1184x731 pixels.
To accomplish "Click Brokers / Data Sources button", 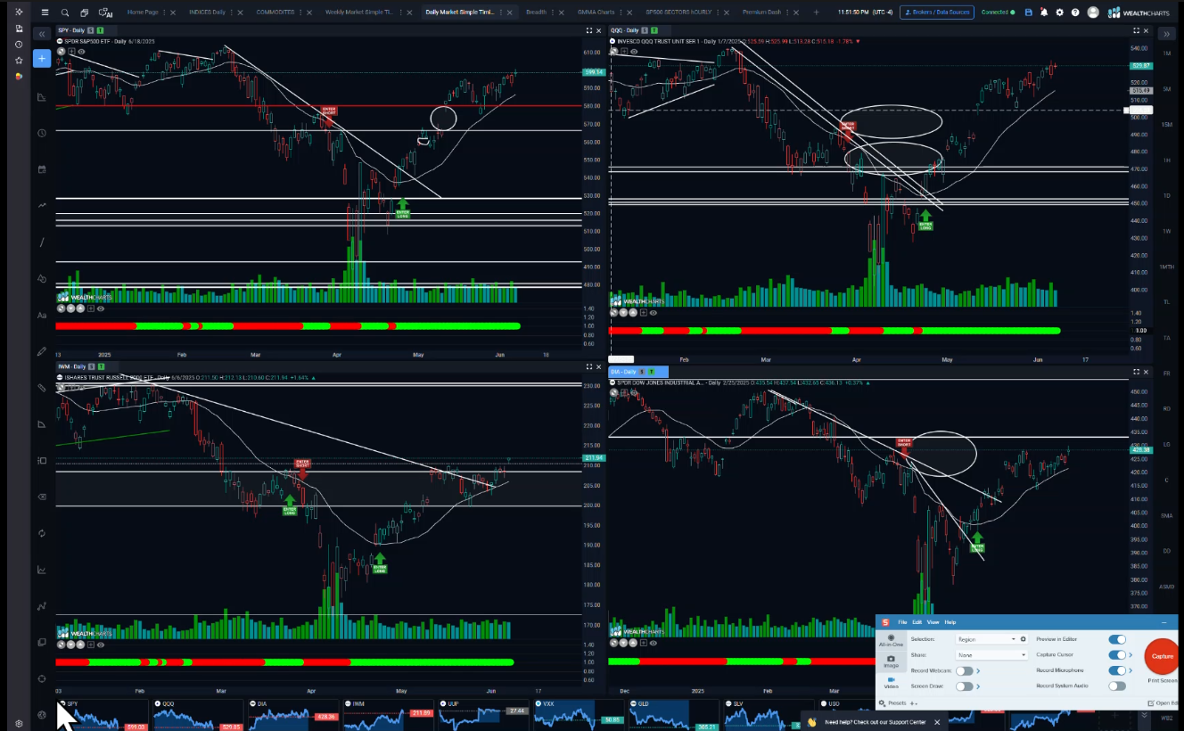I will tap(936, 12).
